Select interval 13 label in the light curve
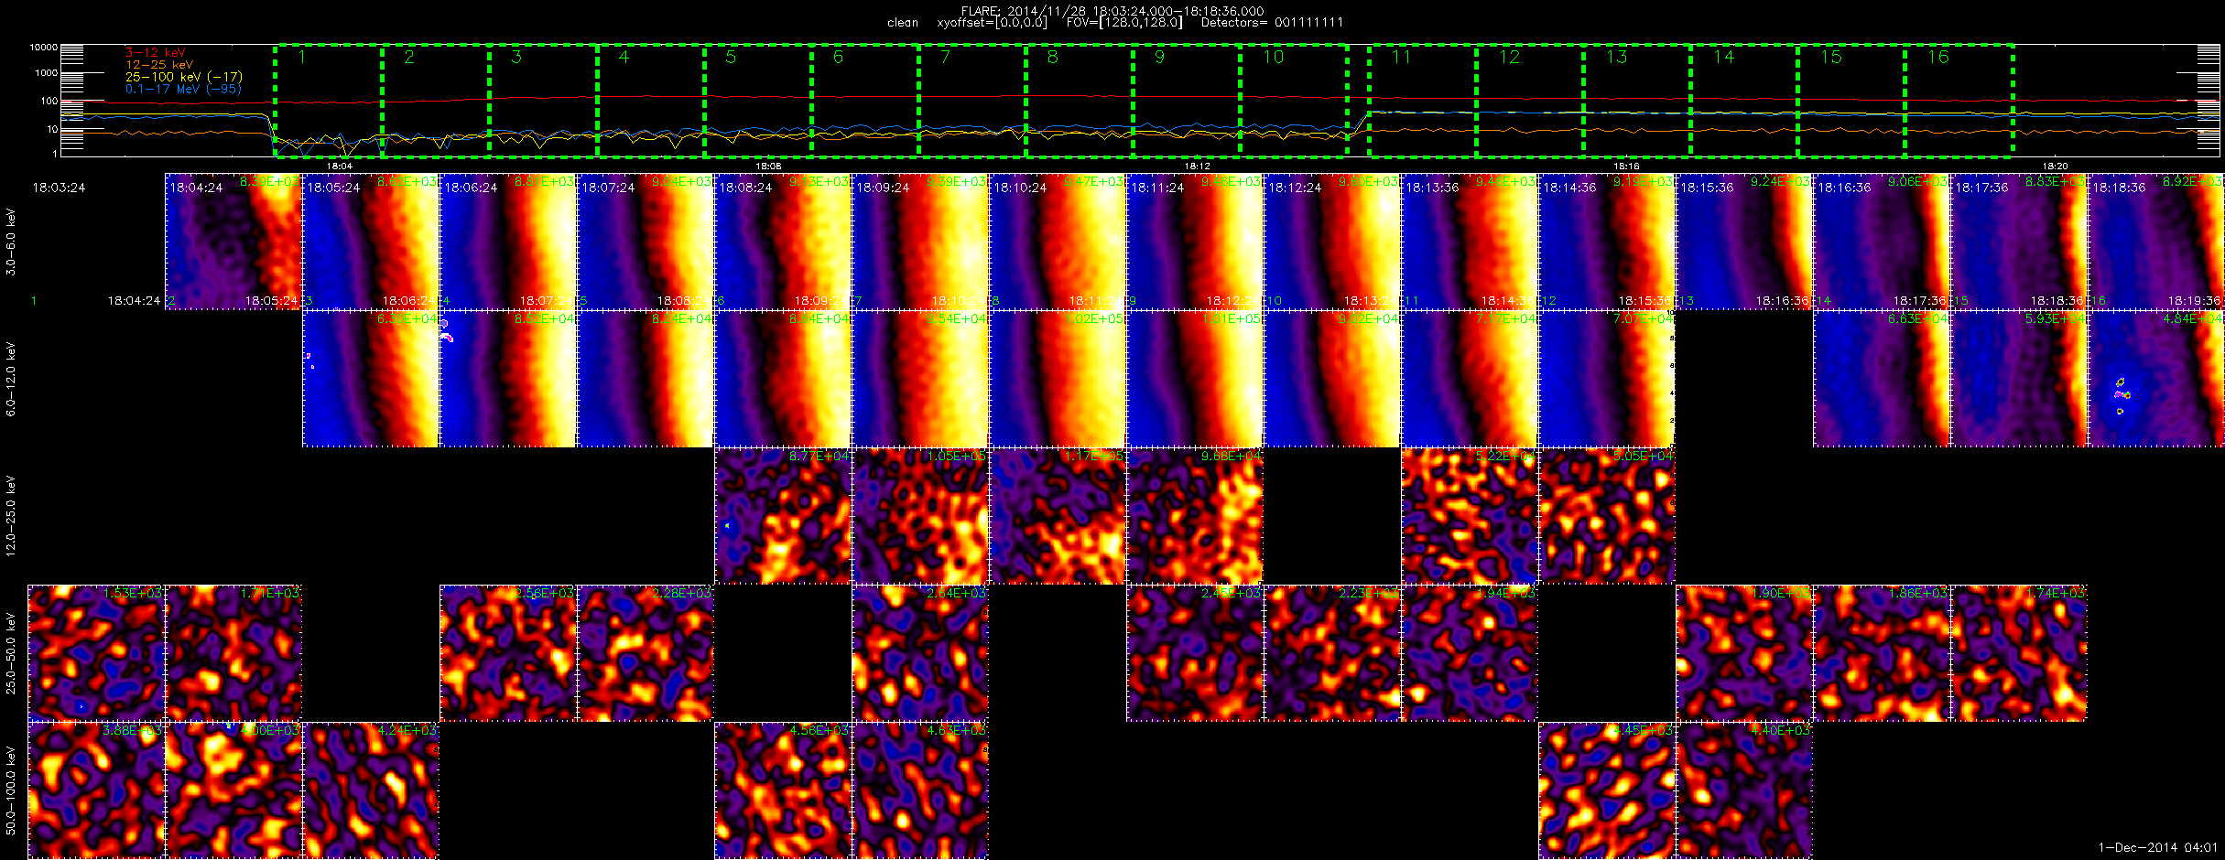 click(x=1617, y=58)
